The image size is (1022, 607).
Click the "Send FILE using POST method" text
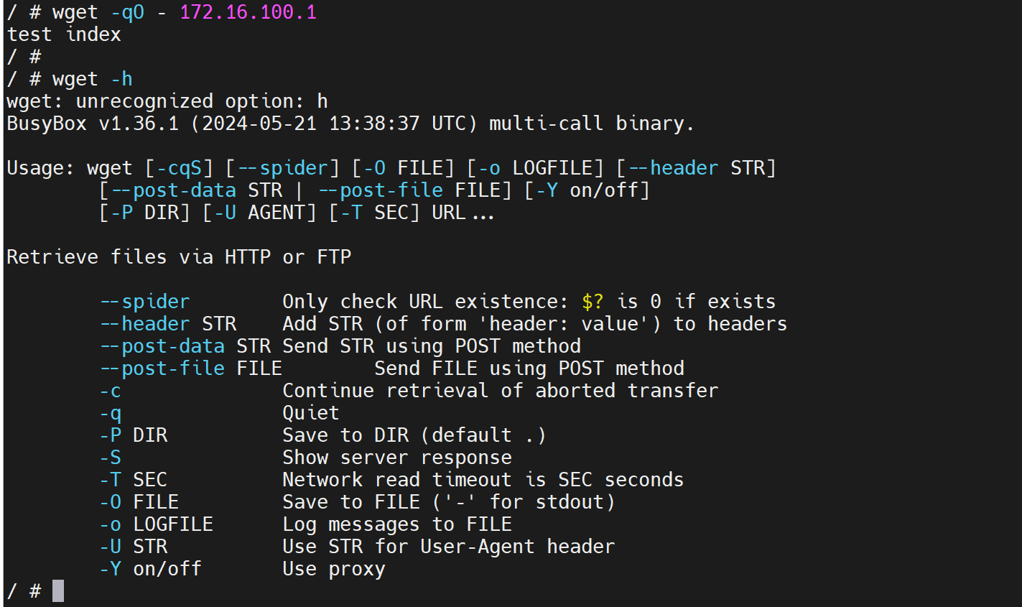coord(529,369)
